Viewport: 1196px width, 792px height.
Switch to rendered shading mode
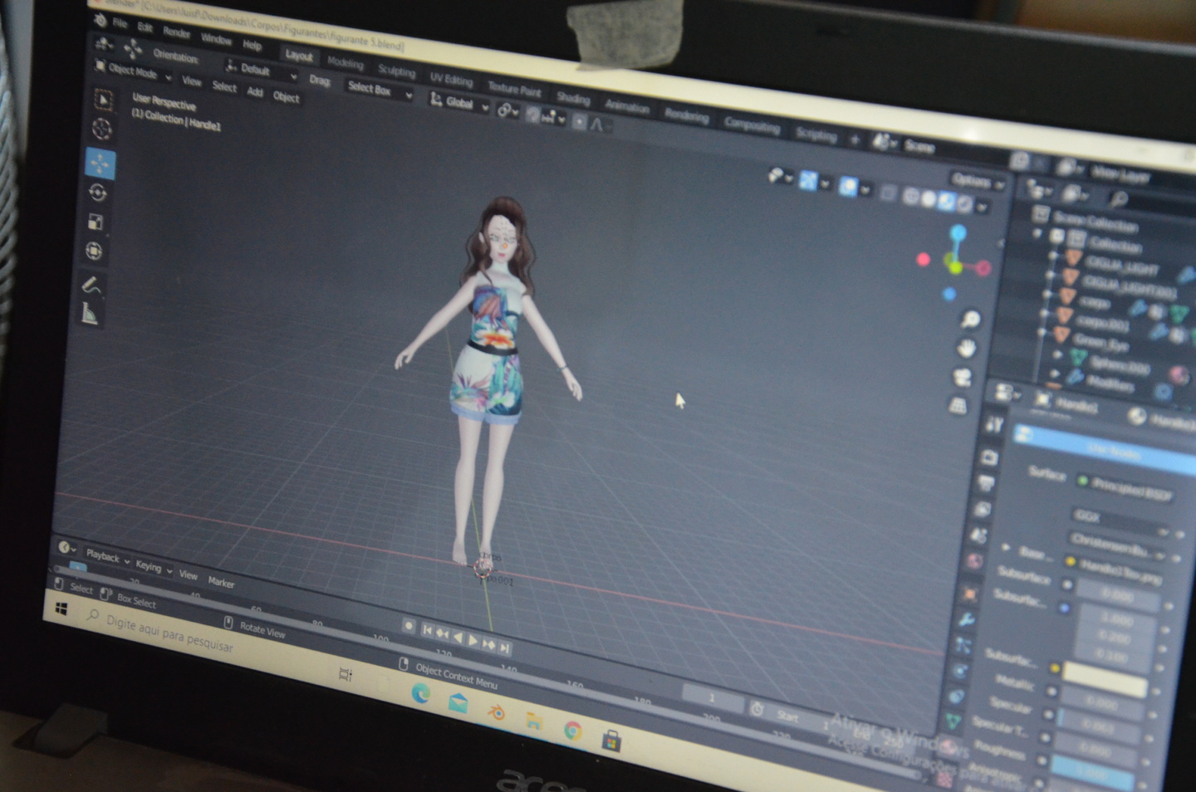point(963,203)
